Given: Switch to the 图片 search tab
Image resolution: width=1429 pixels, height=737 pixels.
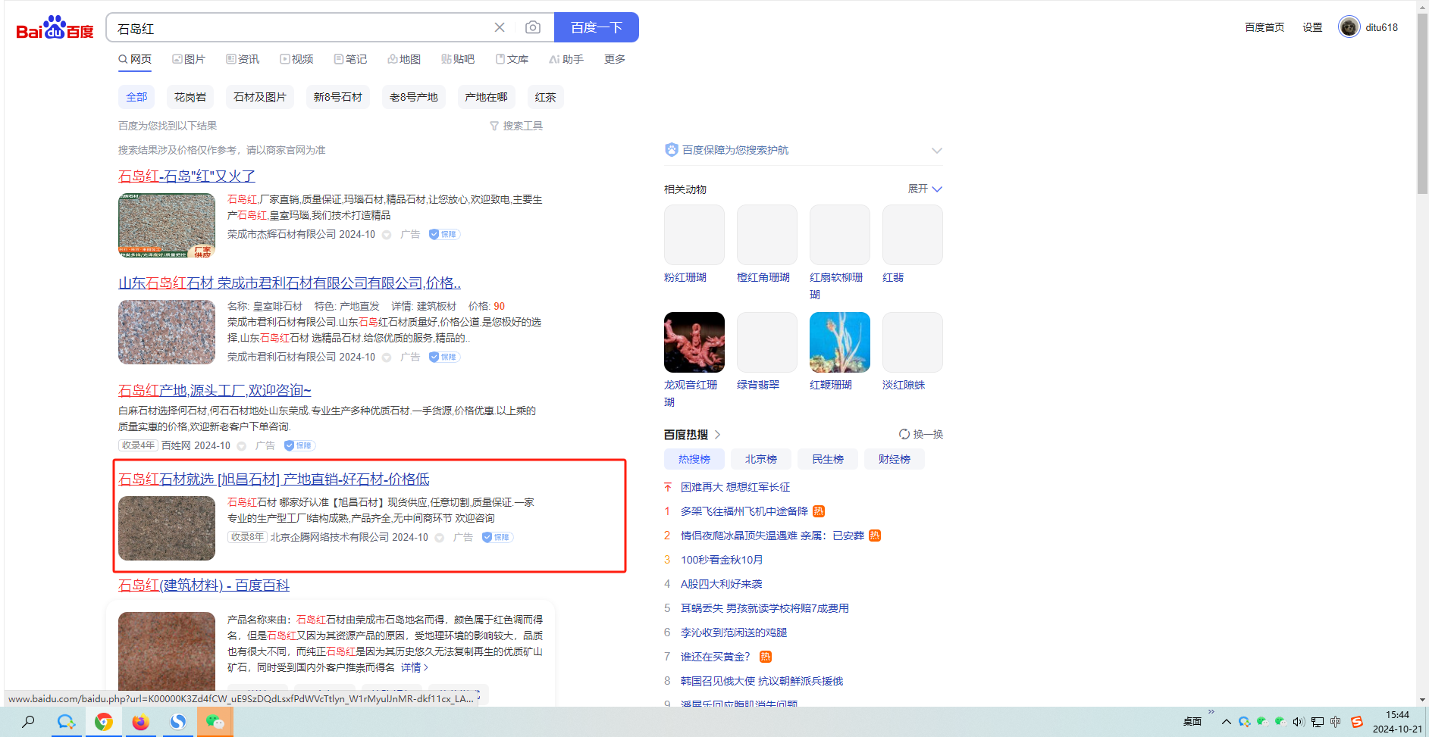Looking at the screenshot, I should (x=189, y=59).
